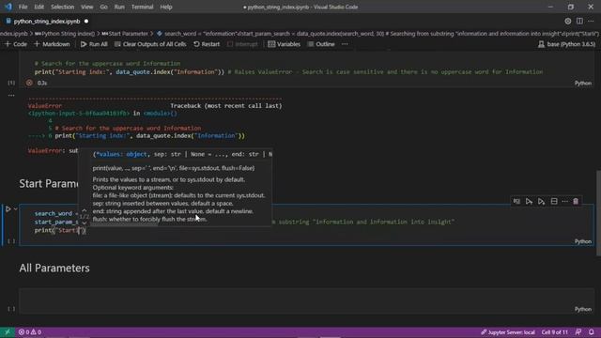
Task: Open the remote window indicator in status bar
Action: [8, 332]
